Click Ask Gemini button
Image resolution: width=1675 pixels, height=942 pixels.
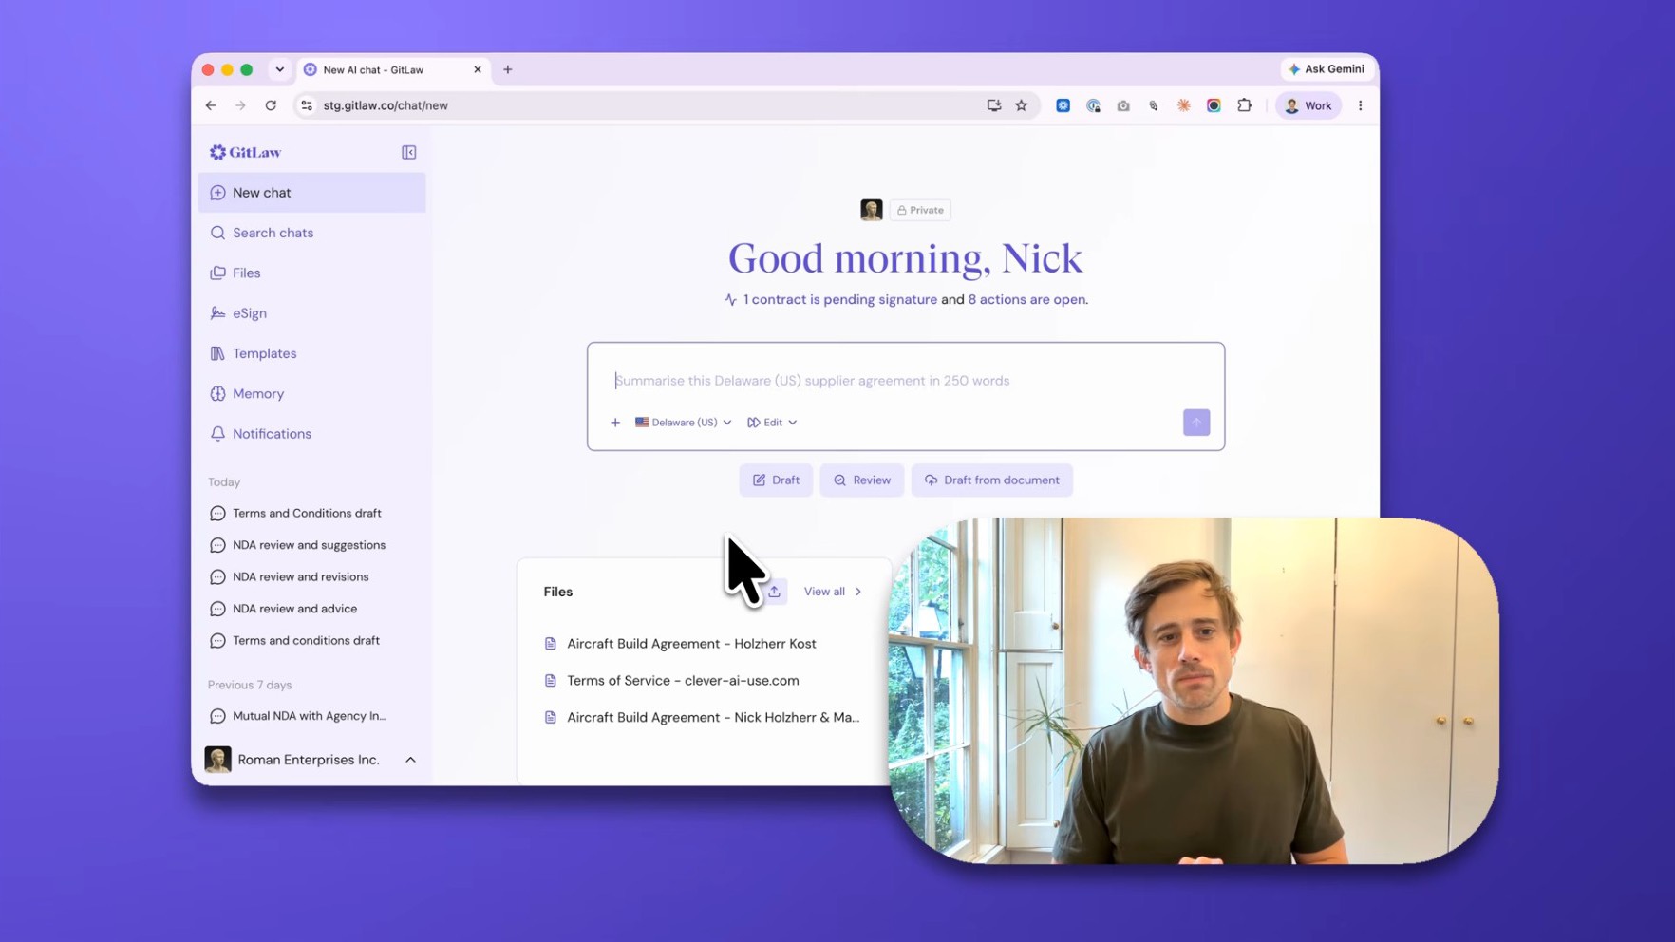tap(1327, 69)
